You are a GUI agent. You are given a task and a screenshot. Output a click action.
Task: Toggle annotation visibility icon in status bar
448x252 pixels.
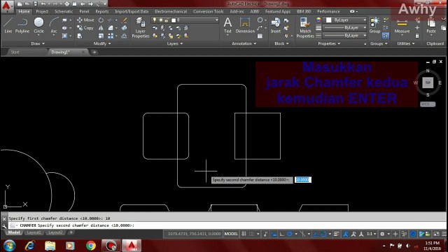(345, 234)
